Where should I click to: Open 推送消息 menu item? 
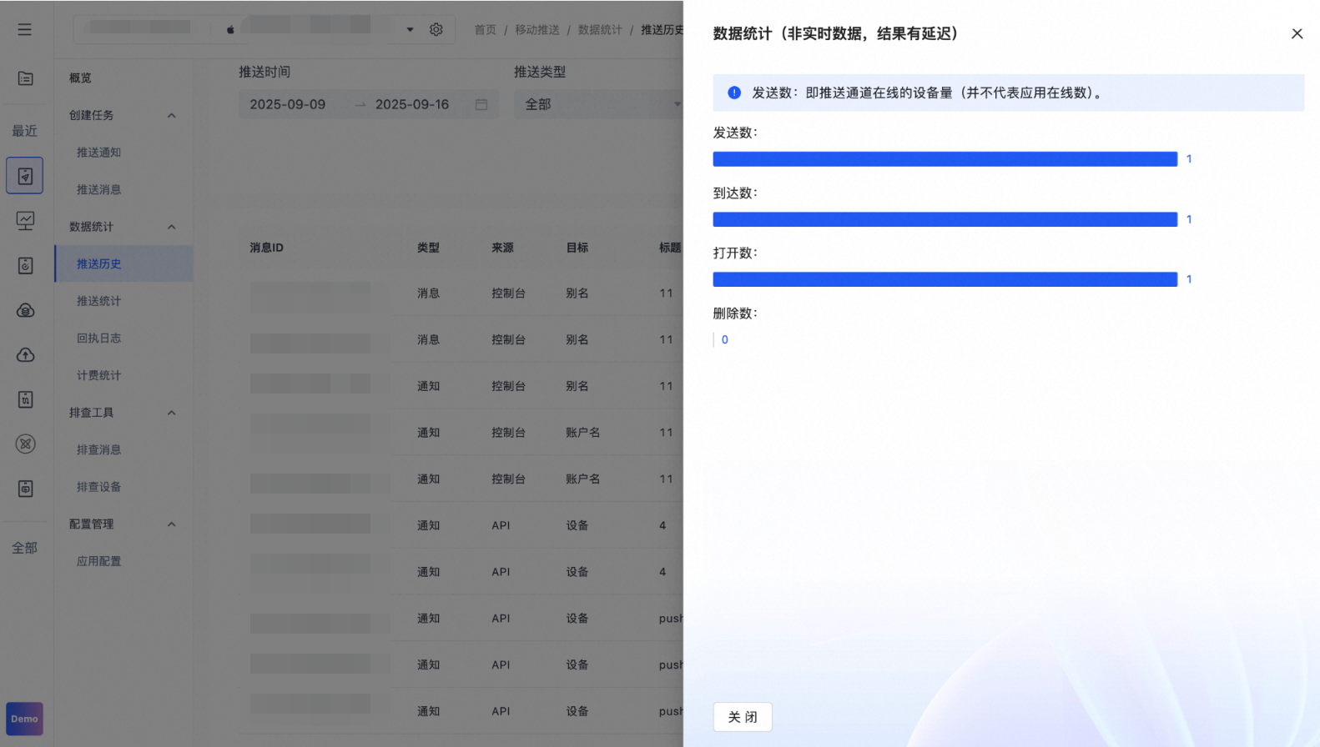(98, 189)
